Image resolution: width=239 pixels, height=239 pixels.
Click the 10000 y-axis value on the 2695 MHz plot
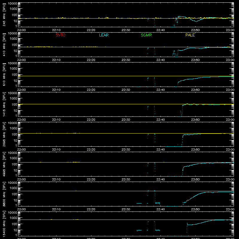point(13,123)
